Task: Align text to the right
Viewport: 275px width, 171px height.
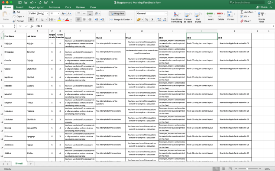Action: click(90, 19)
